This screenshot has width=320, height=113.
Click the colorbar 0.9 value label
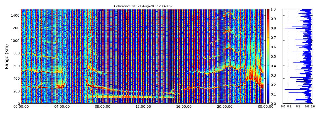coord(274,19)
